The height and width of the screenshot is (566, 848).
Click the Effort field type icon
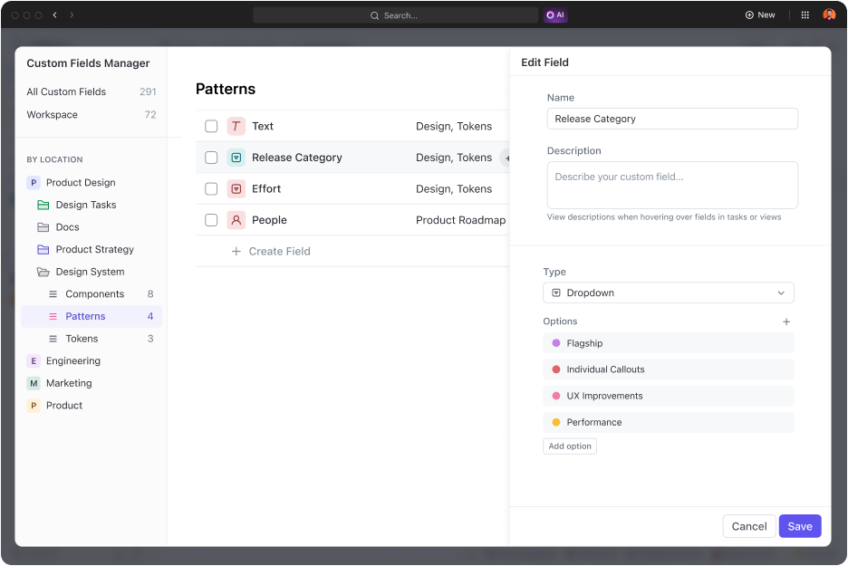click(236, 188)
